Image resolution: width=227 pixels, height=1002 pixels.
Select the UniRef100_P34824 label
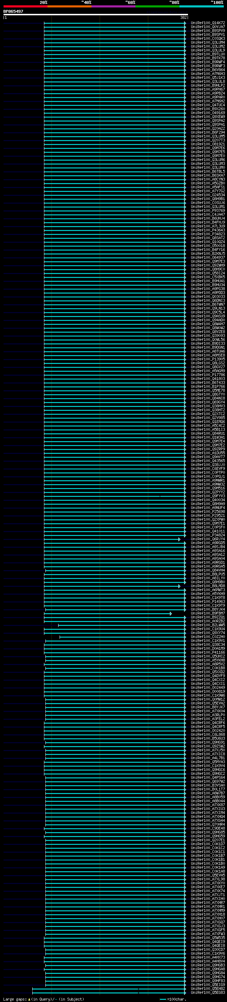(x=208, y=535)
